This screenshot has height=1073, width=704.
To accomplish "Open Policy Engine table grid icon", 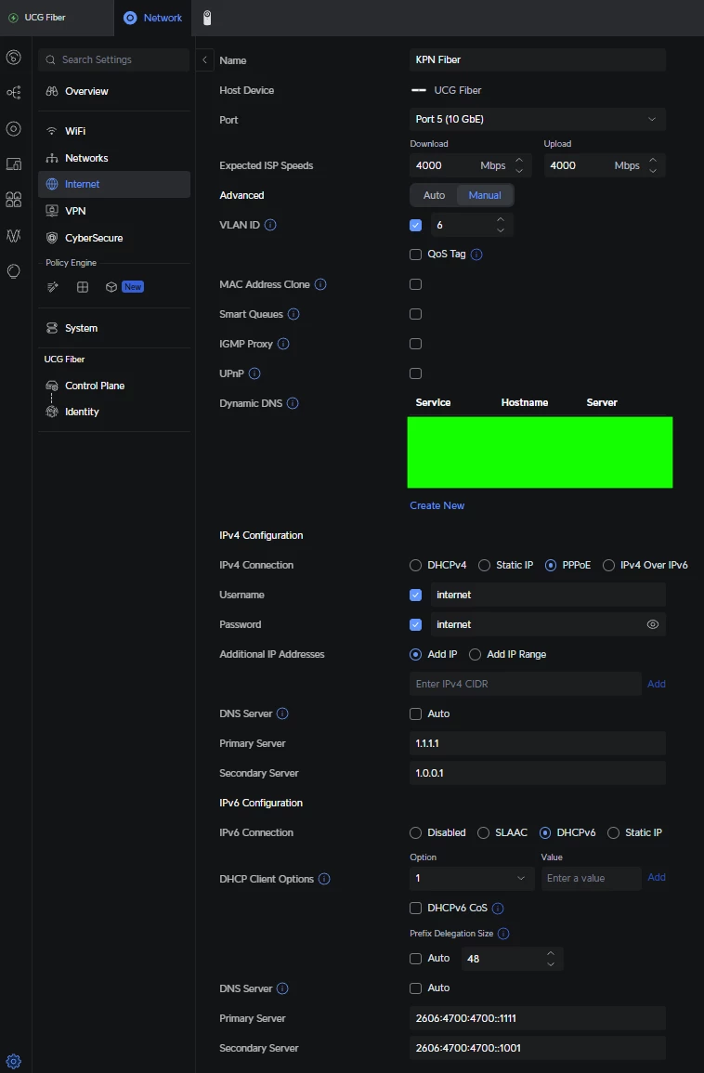I will click(83, 287).
